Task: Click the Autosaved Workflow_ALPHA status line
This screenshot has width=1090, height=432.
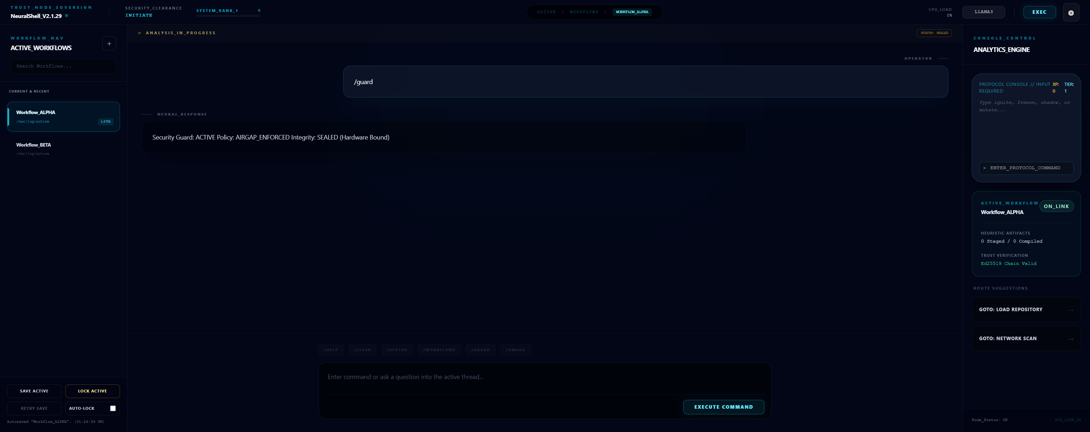Action: tap(56, 422)
